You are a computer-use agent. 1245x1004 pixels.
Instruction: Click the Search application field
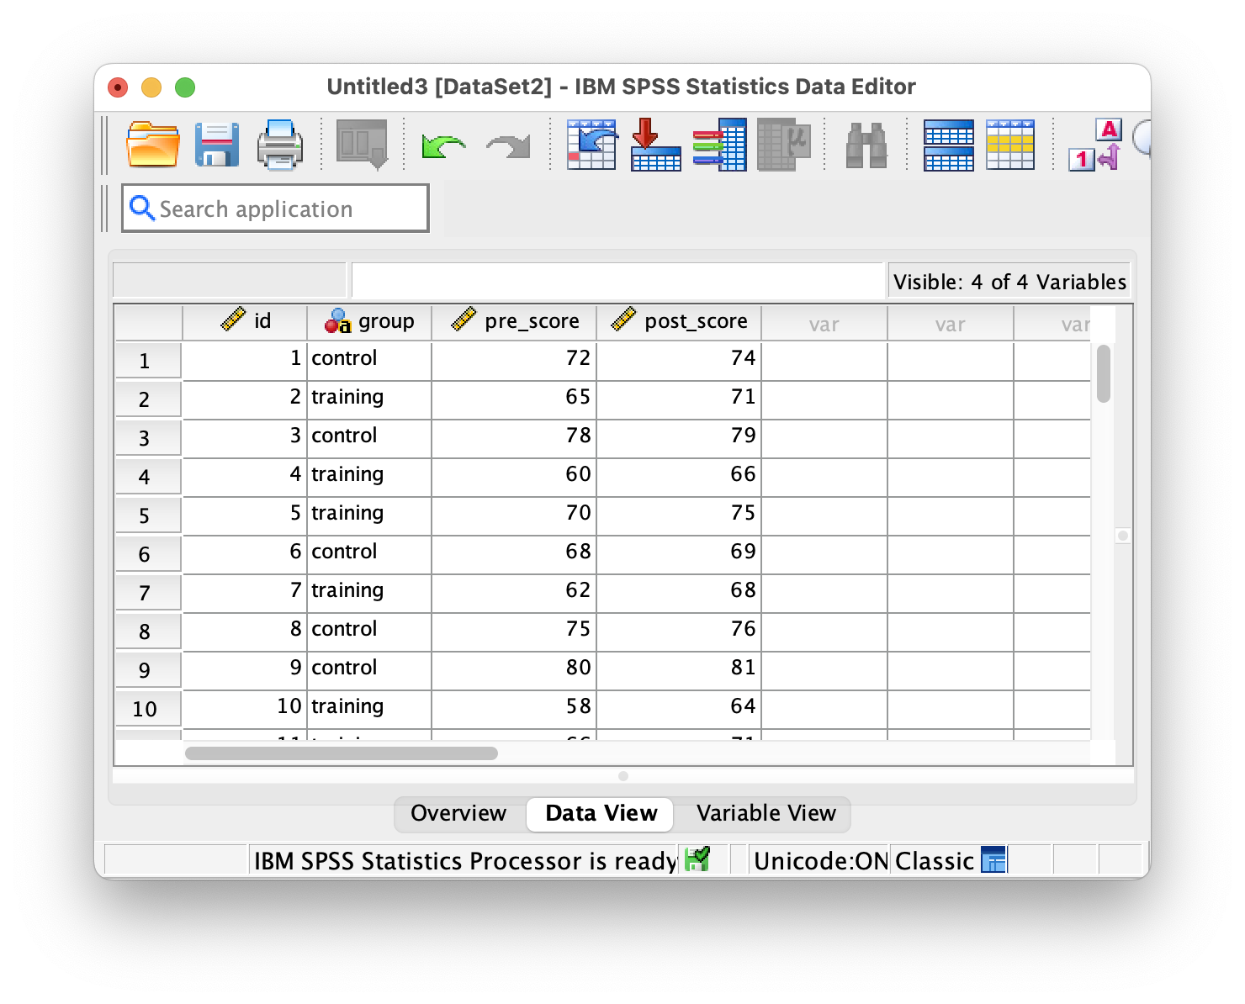(x=276, y=209)
